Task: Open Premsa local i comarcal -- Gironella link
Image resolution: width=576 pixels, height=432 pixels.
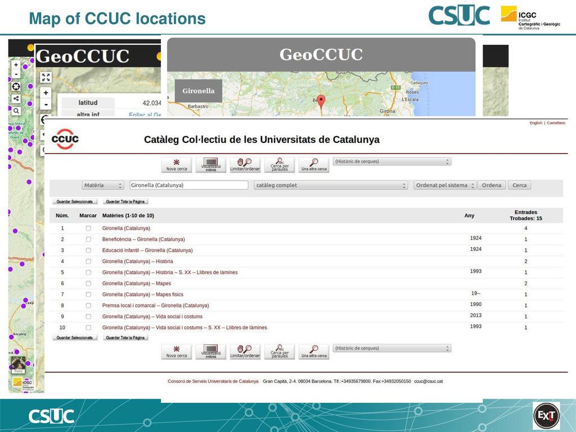Action: coord(155,305)
